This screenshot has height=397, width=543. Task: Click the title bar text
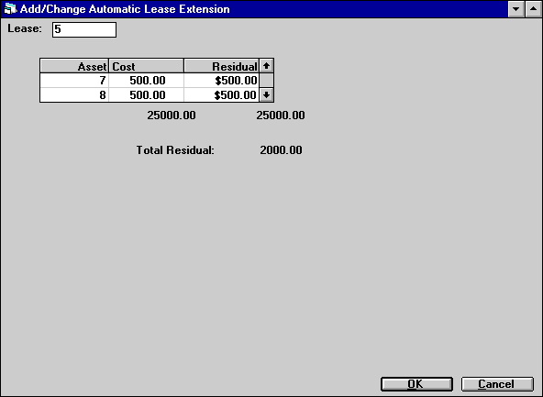[x=125, y=9]
